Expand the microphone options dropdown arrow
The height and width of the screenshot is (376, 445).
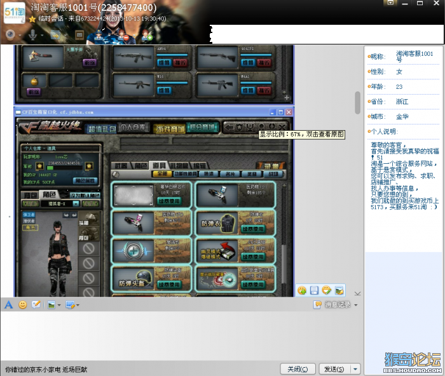tap(42, 36)
